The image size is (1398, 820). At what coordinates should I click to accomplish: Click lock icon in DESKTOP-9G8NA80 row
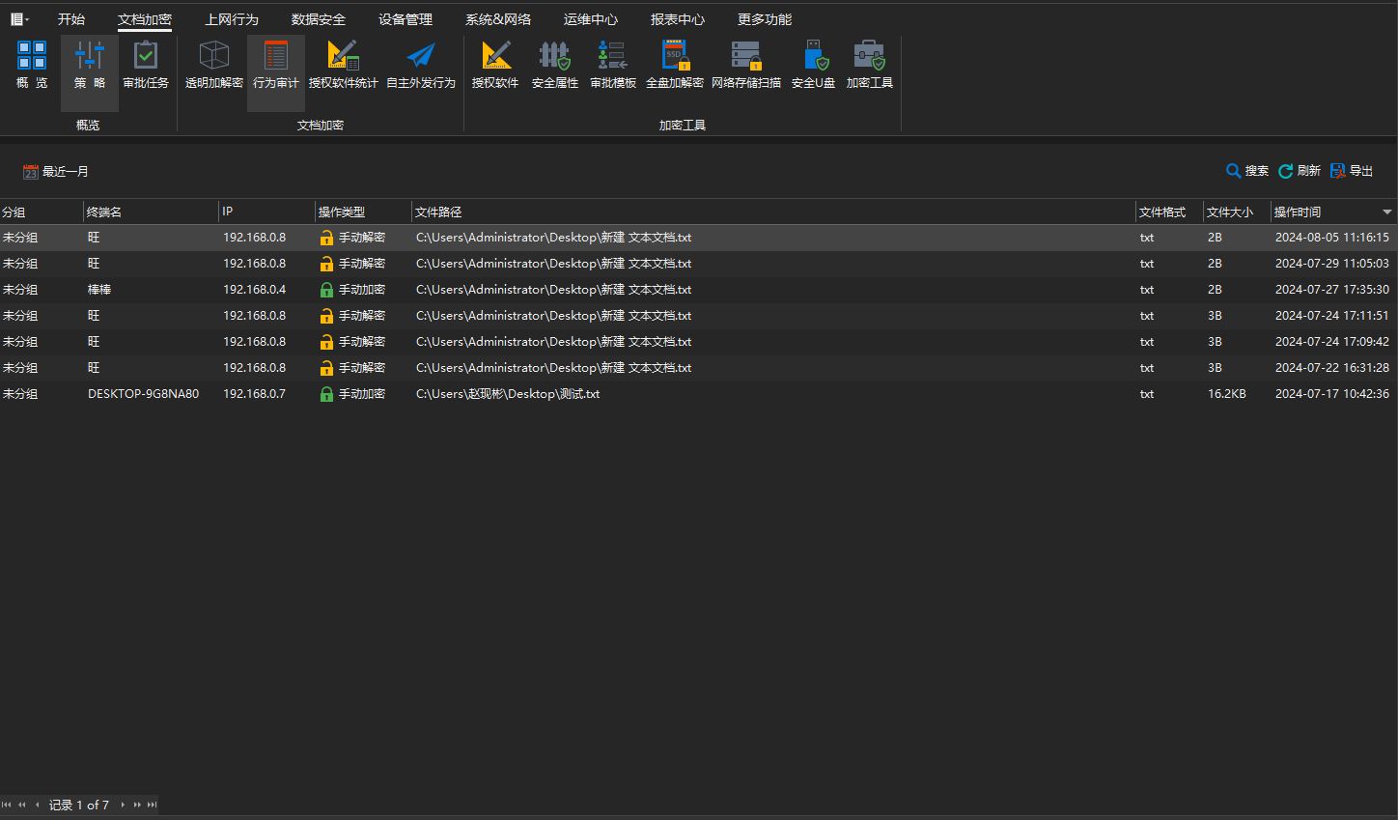point(326,394)
